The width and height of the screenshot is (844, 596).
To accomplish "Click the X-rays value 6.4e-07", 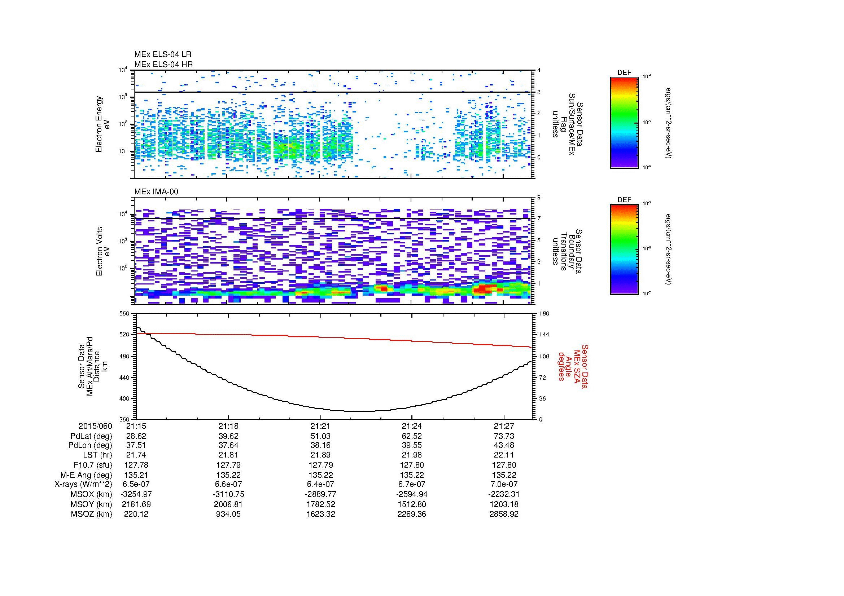I will tap(320, 485).
